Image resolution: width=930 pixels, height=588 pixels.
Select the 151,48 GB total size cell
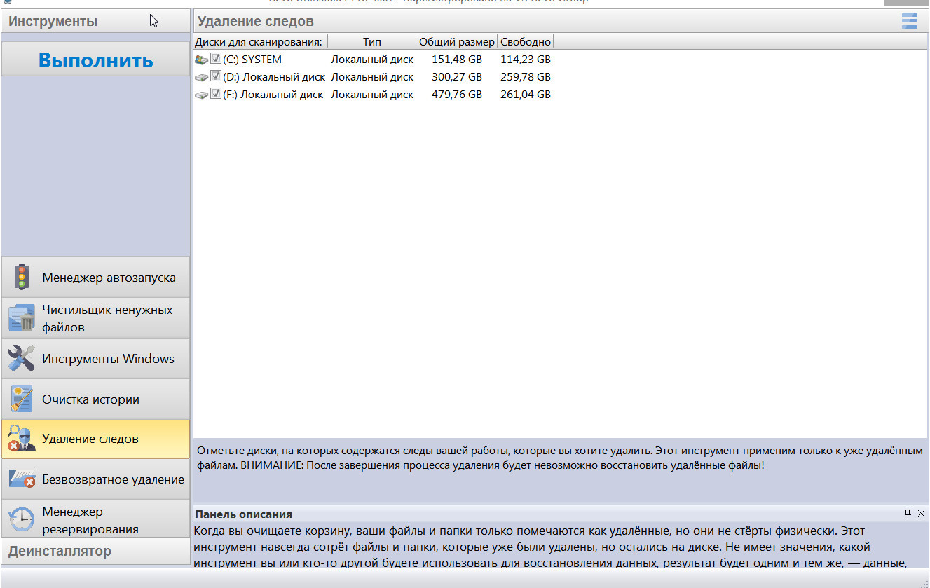[457, 60]
